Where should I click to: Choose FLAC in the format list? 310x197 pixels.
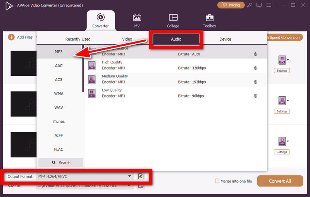tap(59, 149)
